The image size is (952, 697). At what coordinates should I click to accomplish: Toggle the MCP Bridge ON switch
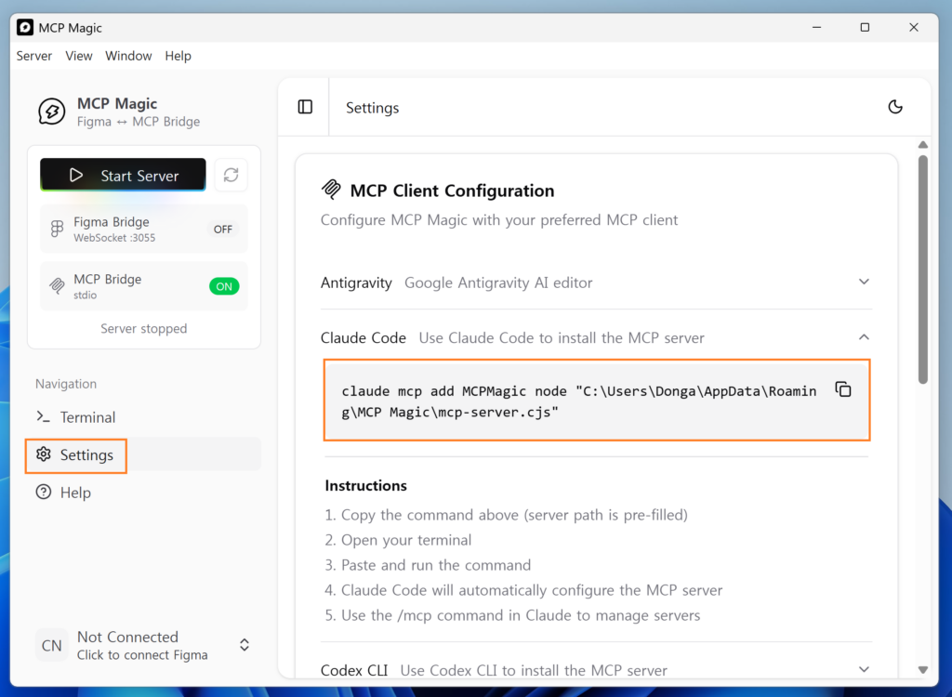[x=224, y=286]
